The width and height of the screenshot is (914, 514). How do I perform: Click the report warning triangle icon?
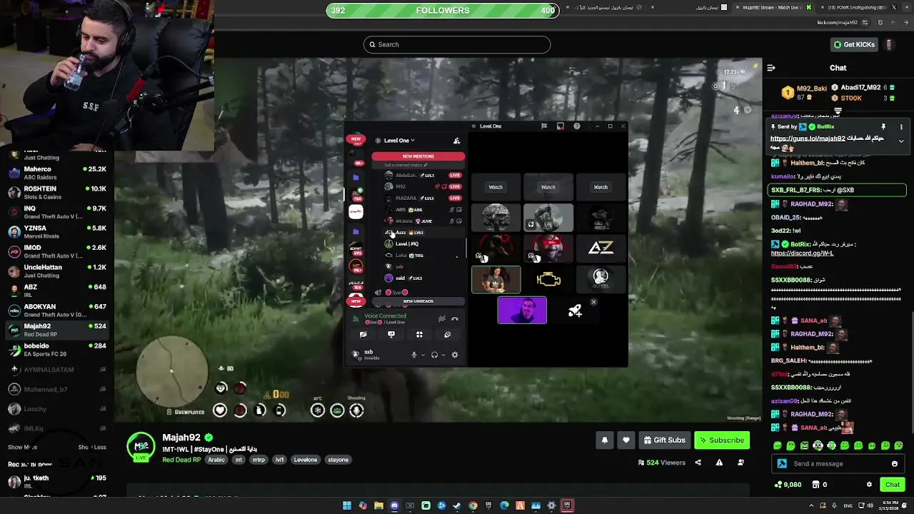pos(719,463)
